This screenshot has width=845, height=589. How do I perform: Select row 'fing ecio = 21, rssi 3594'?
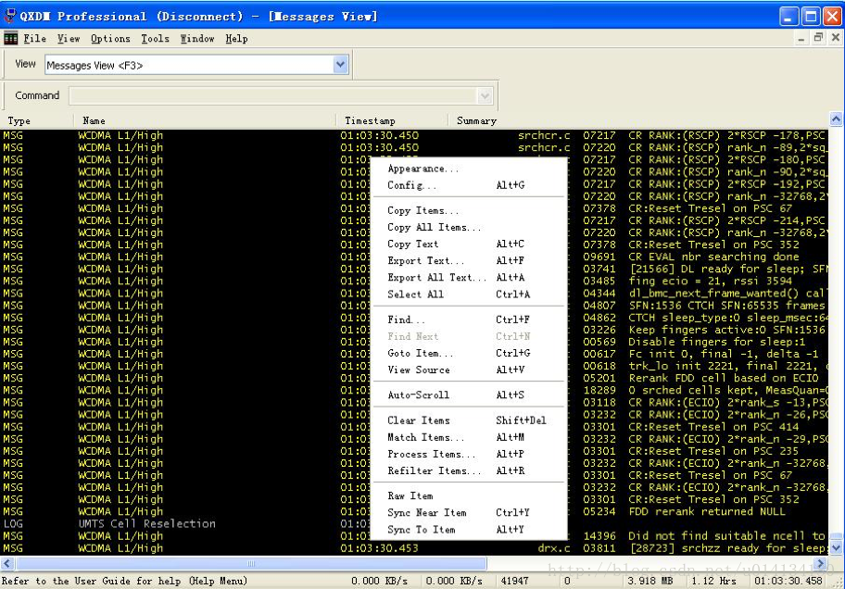click(x=414, y=282)
